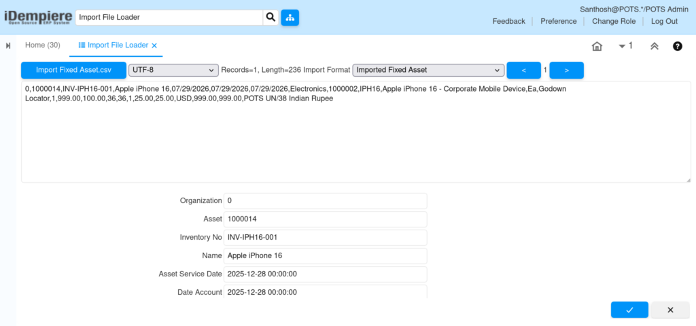The width and height of the screenshot is (696, 326).
Task: Click the Santhosh@POTS user label
Action: (634, 10)
